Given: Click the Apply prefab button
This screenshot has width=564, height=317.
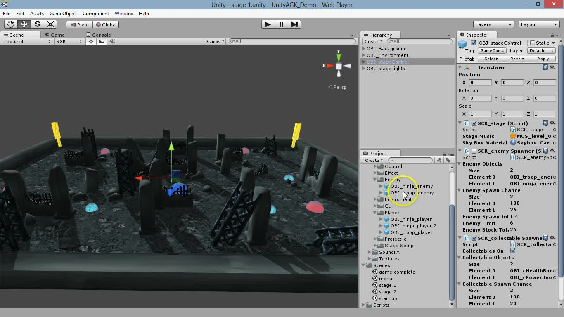Looking at the screenshot, I should tap(543, 59).
